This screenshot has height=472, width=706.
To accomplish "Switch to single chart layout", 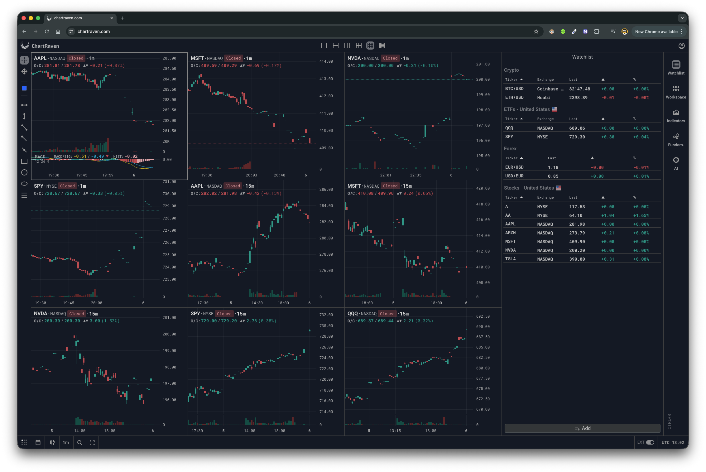I will pos(324,46).
